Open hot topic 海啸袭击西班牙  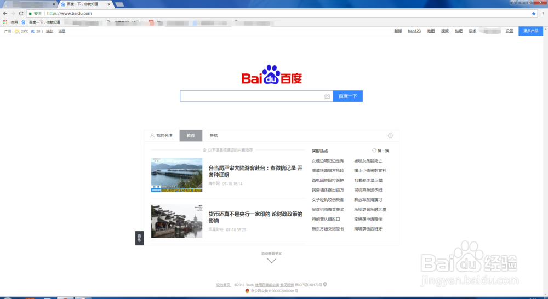tap(368, 229)
